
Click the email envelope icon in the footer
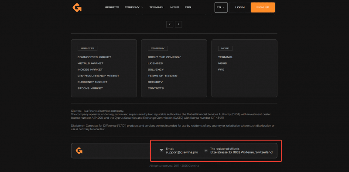click(x=161, y=150)
